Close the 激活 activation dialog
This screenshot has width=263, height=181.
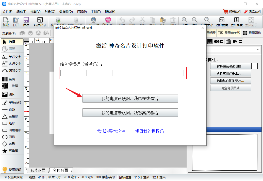(x=203, y=28)
